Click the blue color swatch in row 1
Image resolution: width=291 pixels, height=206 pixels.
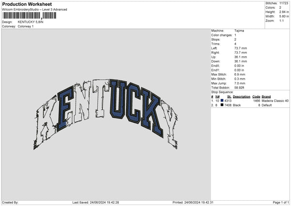[222, 101]
